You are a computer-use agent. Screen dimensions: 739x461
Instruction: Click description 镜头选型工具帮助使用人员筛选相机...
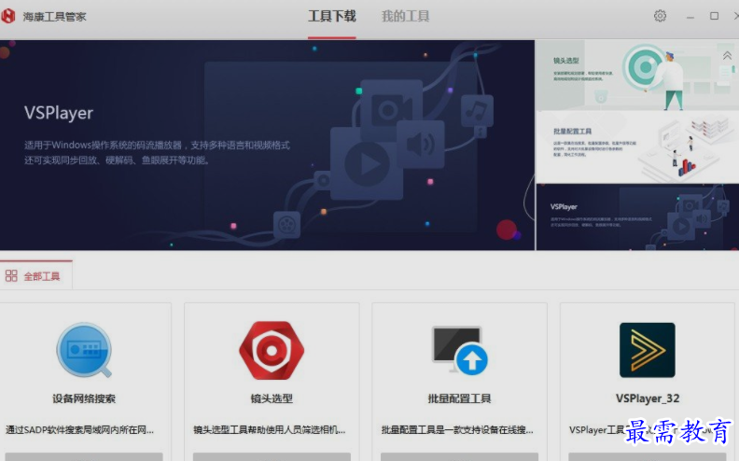click(x=269, y=430)
